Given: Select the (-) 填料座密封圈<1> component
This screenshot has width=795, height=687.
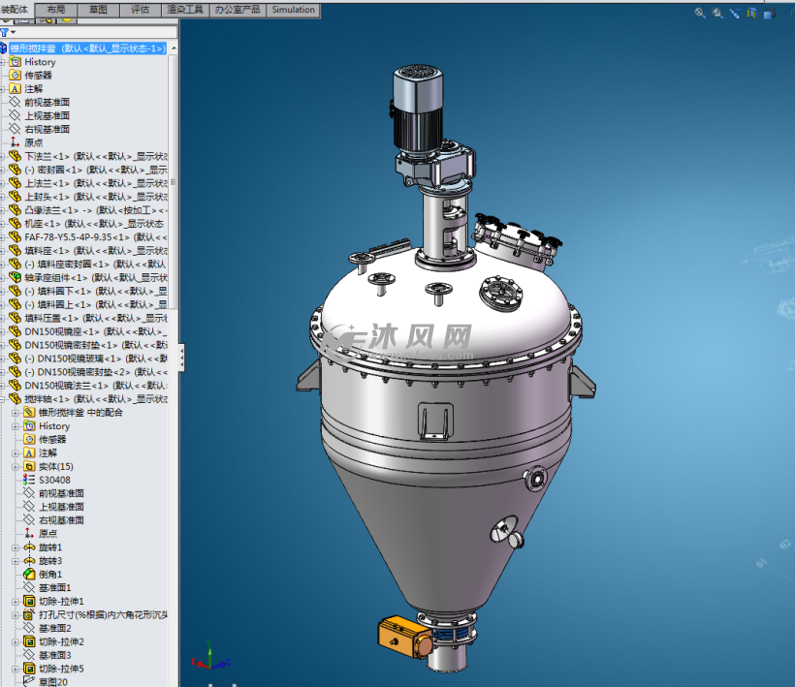Looking at the screenshot, I should [96, 264].
